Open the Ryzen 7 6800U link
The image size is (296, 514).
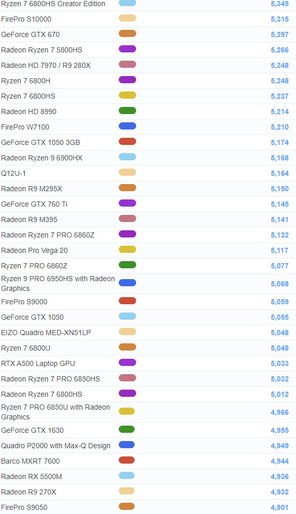click(x=26, y=348)
